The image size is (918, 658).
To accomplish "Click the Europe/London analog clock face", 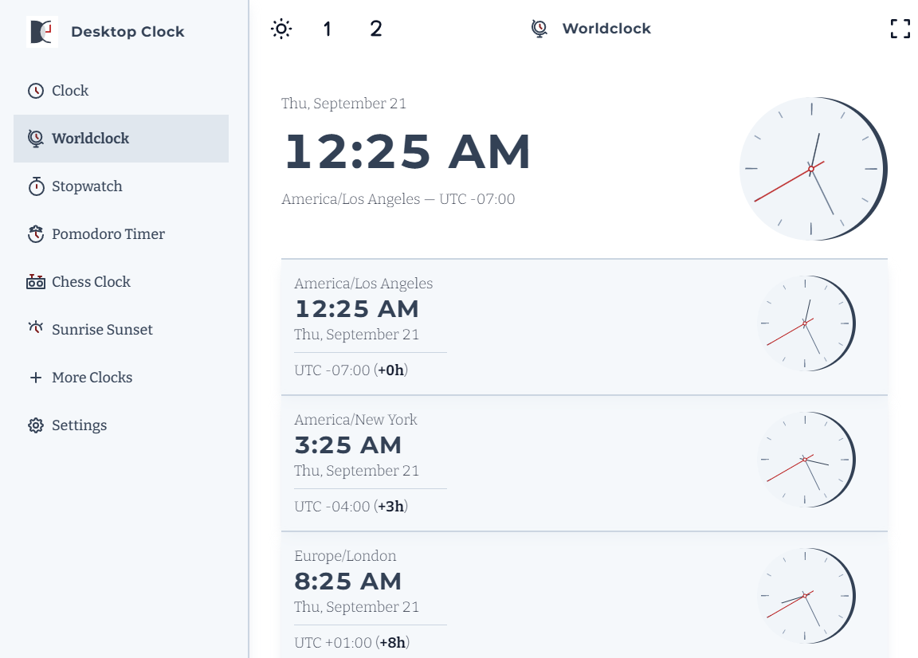I will click(x=806, y=596).
